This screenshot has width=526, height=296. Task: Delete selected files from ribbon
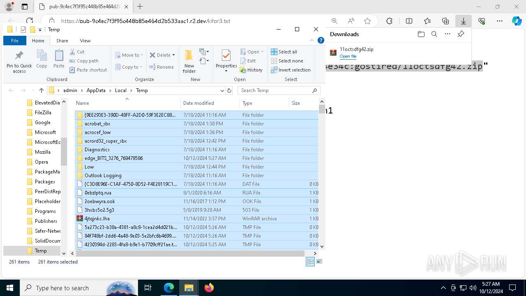pyautogui.click(x=160, y=55)
